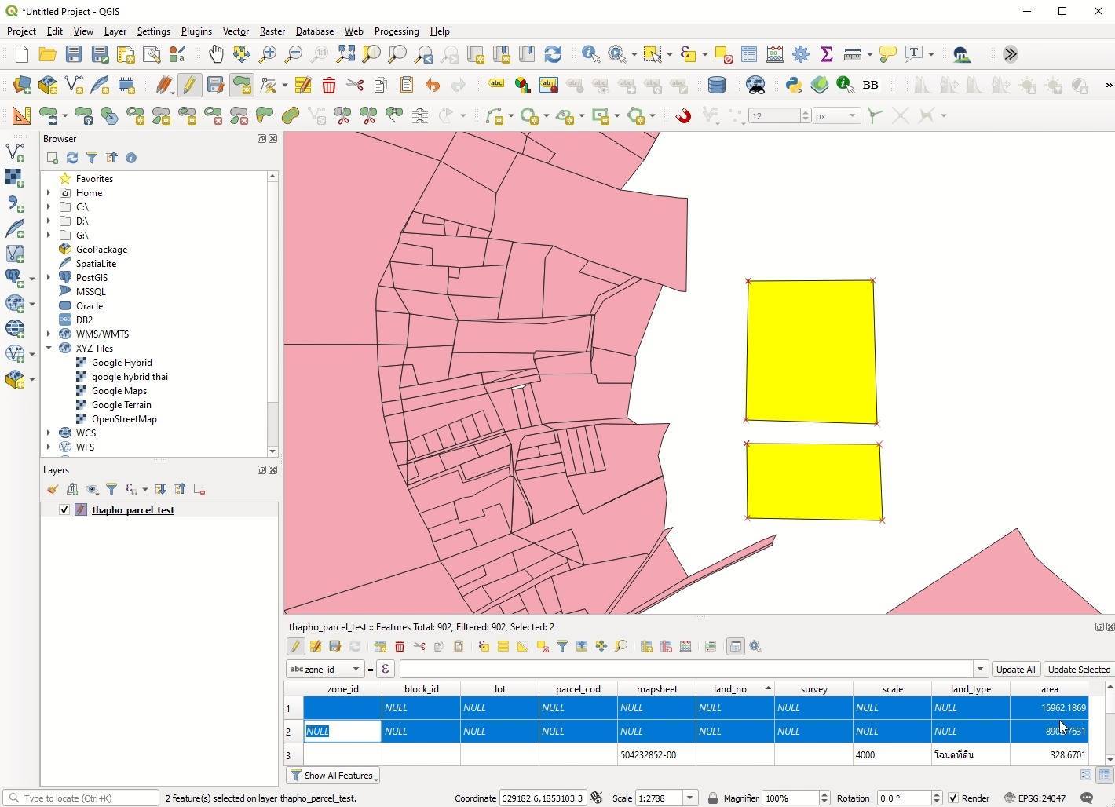The width and height of the screenshot is (1115, 807).
Task: Open the Scale dropdown in status bar
Action: [689, 798]
